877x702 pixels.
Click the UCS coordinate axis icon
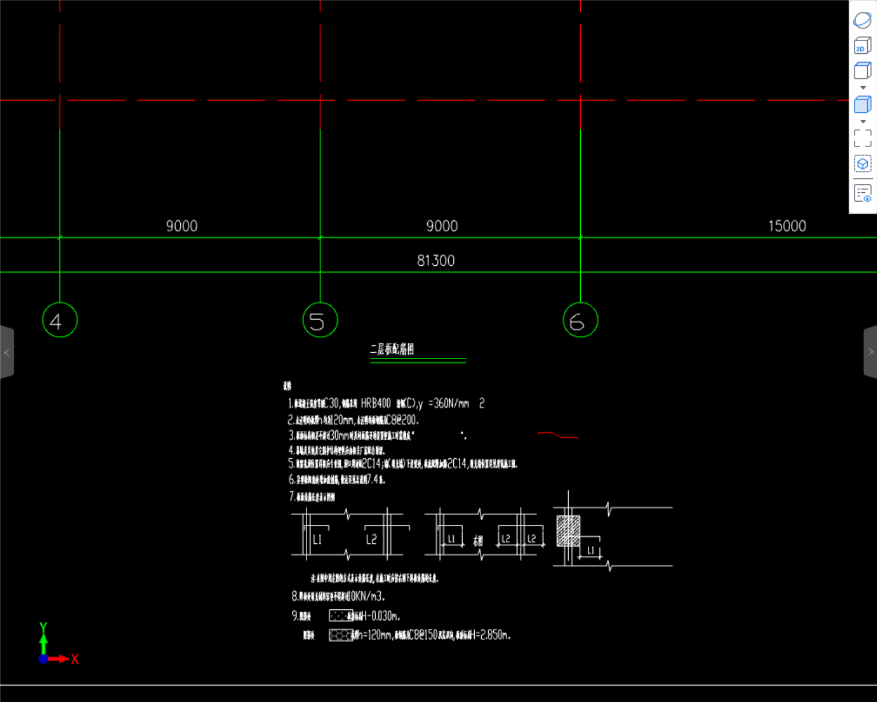pyautogui.click(x=58, y=644)
